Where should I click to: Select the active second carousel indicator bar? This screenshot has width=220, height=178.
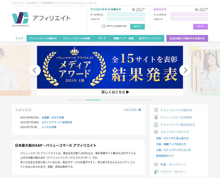[93, 100]
